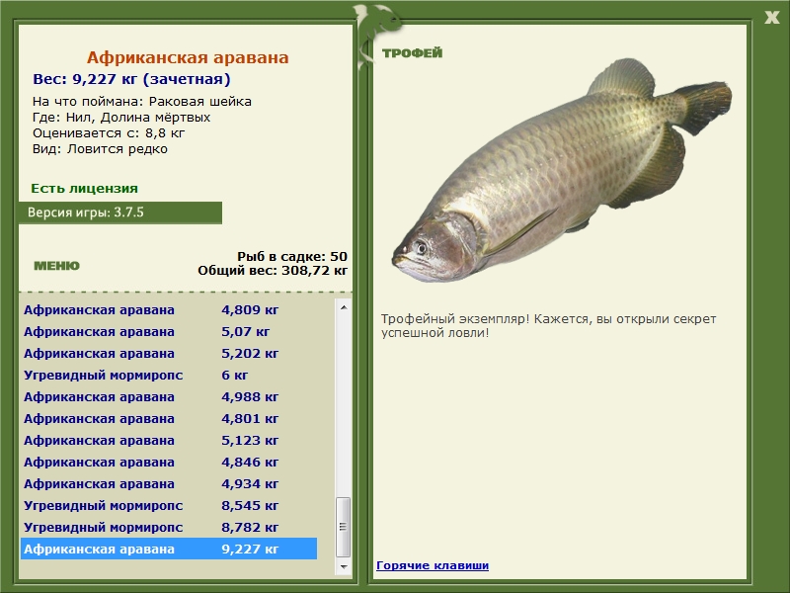Click the Трофейный экземпляр description text

[x=548, y=326]
